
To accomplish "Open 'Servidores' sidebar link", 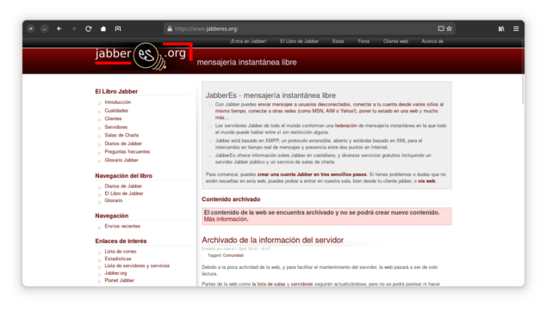I will pos(115,127).
